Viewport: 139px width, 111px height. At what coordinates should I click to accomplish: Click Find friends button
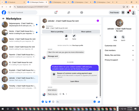point(114,12)
